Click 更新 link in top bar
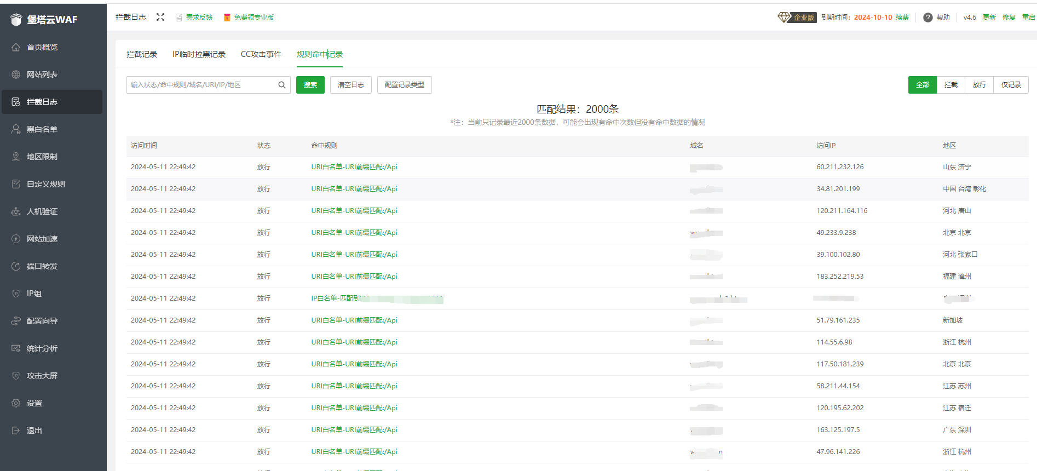The image size is (1037, 471). [x=989, y=18]
